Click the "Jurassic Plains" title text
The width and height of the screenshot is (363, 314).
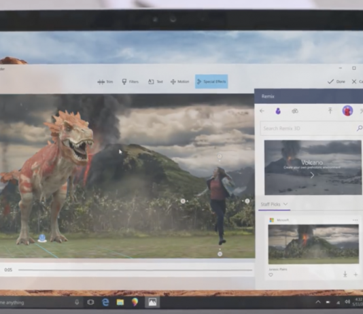point(278,269)
